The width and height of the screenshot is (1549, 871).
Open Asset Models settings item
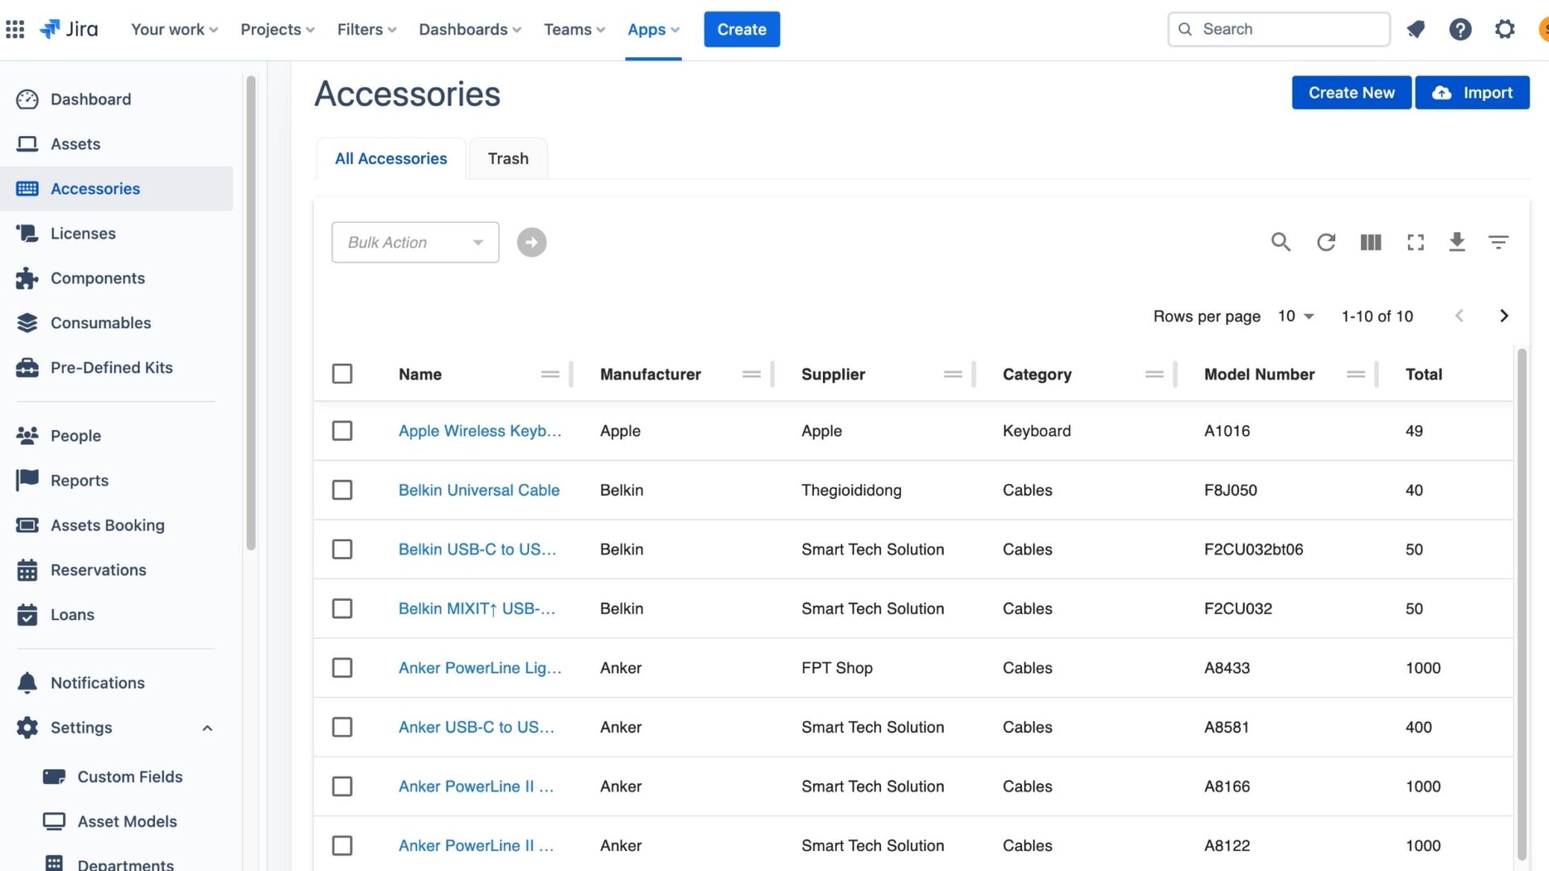[x=127, y=822]
